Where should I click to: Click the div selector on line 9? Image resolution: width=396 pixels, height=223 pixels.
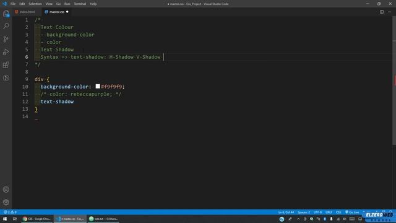point(39,79)
